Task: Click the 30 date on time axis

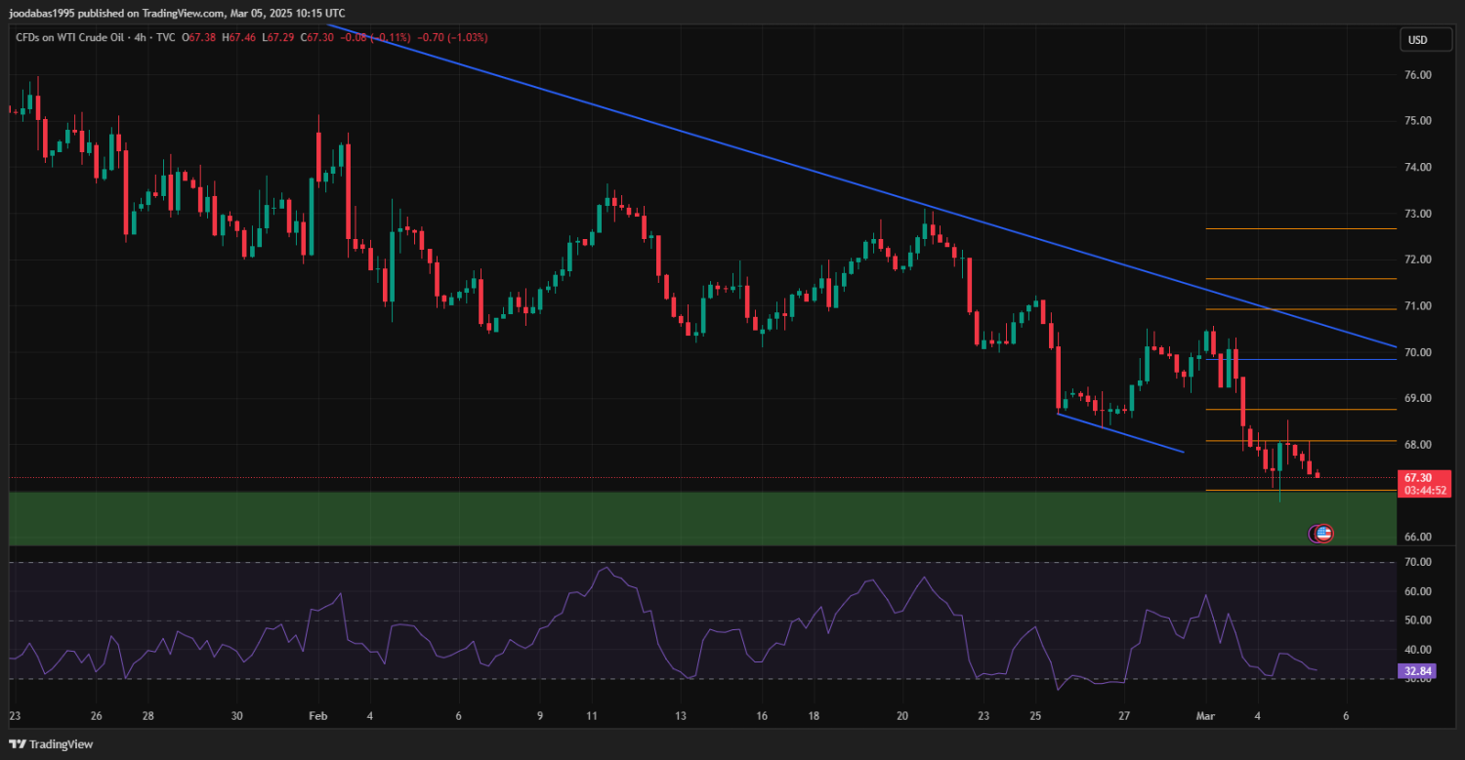Action: 237,715
